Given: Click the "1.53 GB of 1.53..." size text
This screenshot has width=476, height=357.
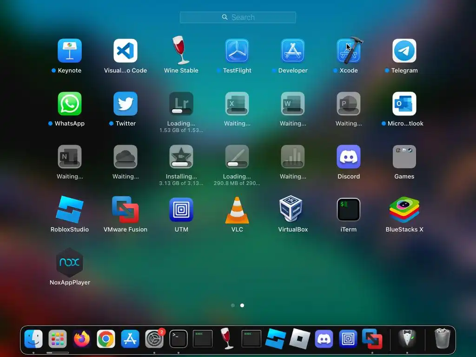Looking at the screenshot, I should coord(181,130).
